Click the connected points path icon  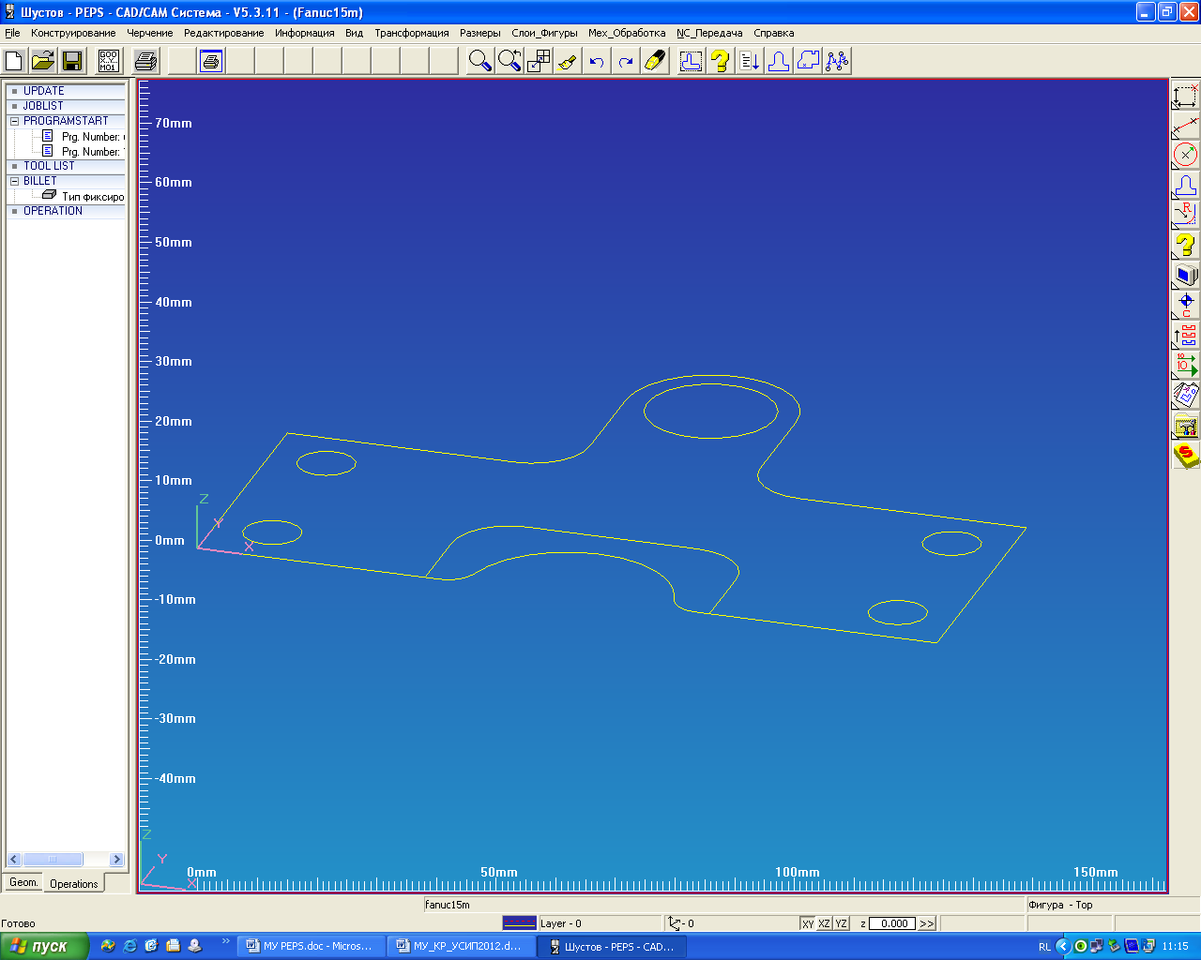836,61
